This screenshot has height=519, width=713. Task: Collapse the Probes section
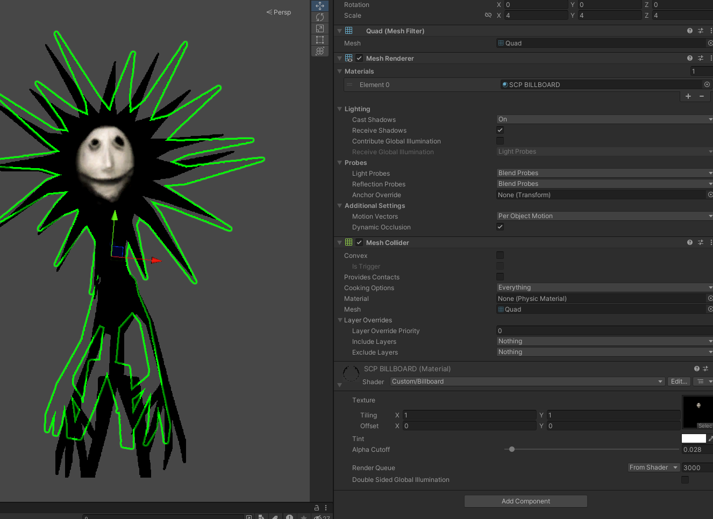pyautogui.click(x=339, y=162)
